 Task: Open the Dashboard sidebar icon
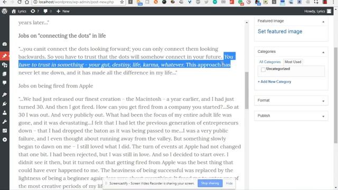pos(5,44)
